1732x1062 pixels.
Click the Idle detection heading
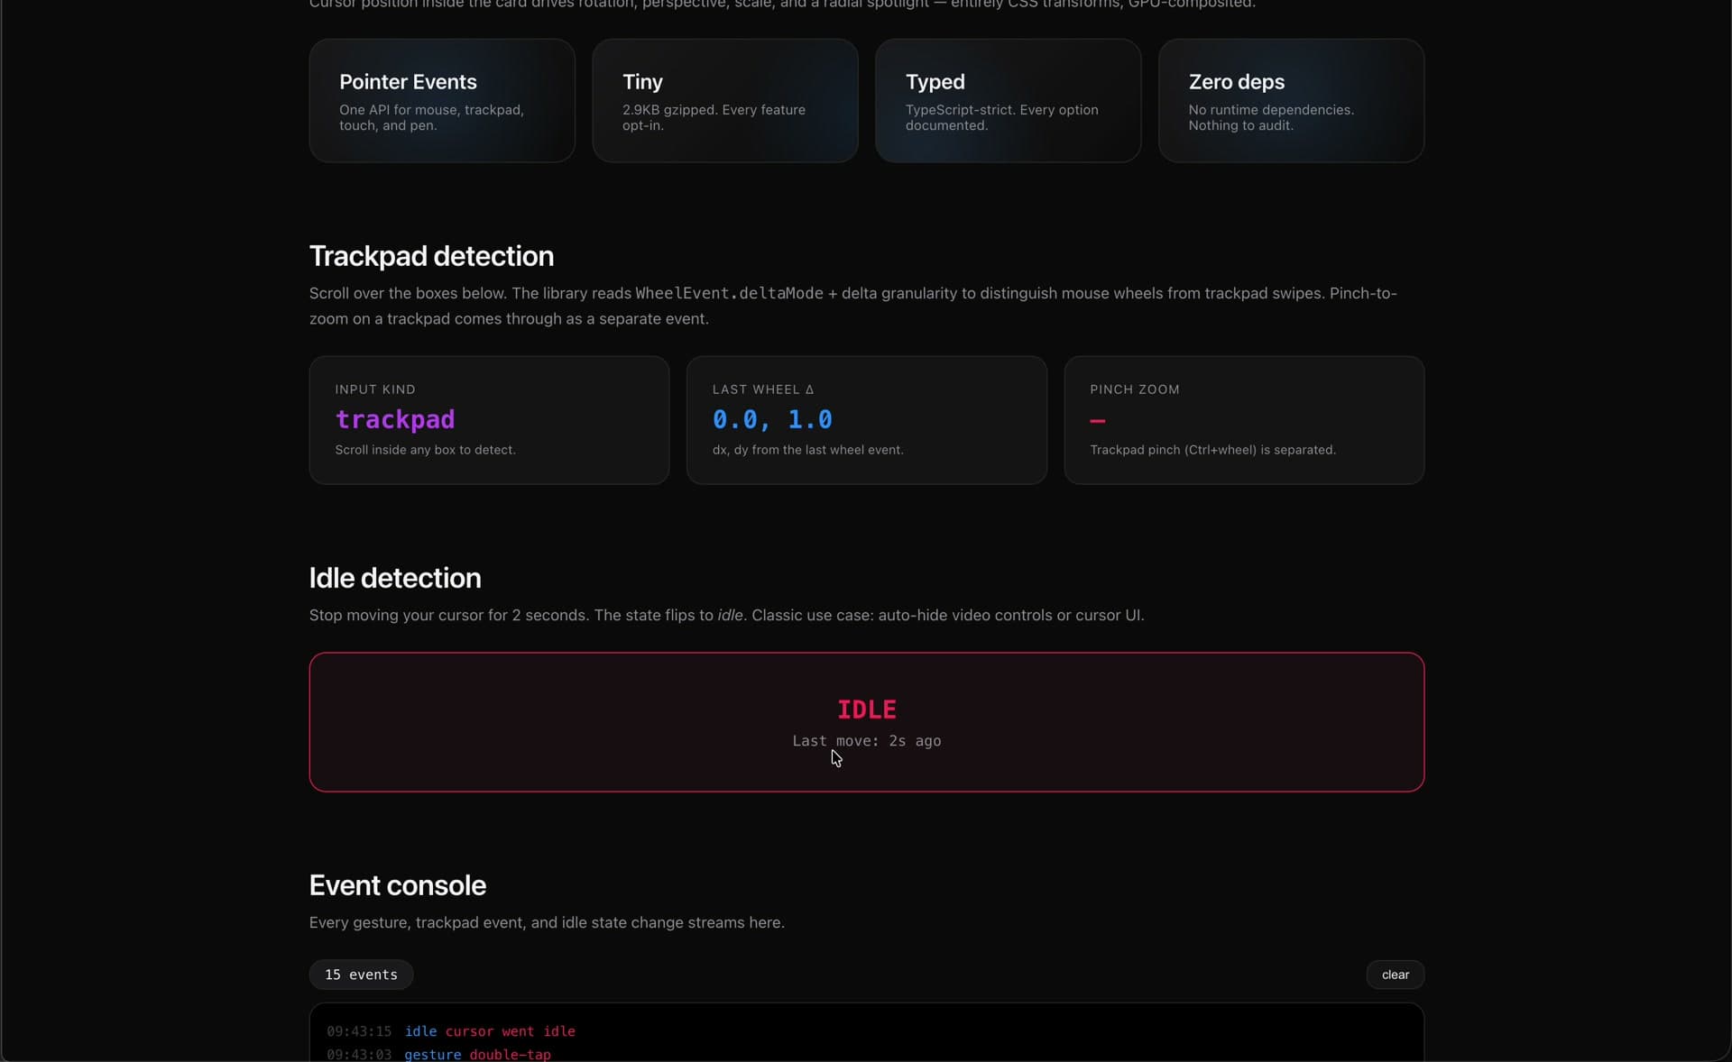(x=394, y=579)
